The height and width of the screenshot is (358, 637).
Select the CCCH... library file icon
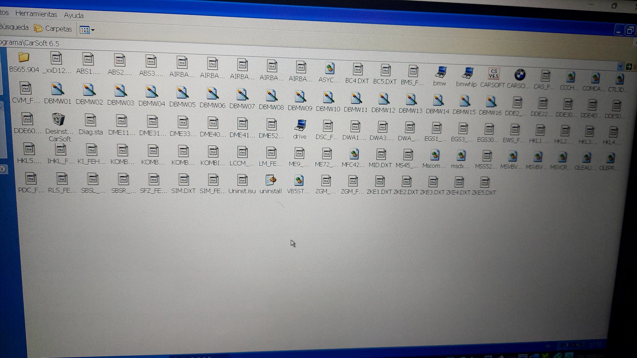click(570, 77)
